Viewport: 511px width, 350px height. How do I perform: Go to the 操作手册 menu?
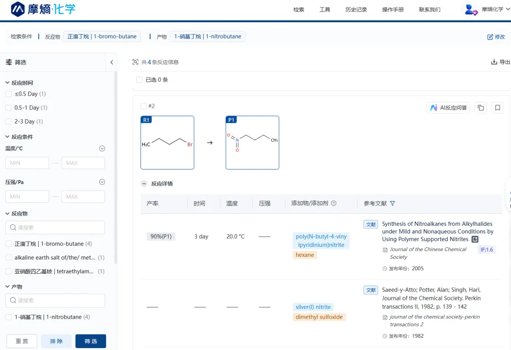393,9
